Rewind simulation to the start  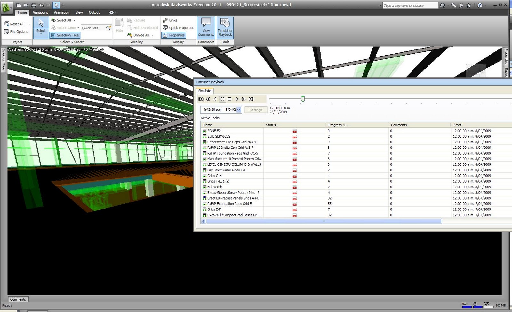point(201,99)
